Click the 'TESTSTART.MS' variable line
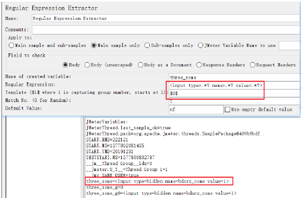This screenshot has width=304, height=198. (x=120, y=158)
